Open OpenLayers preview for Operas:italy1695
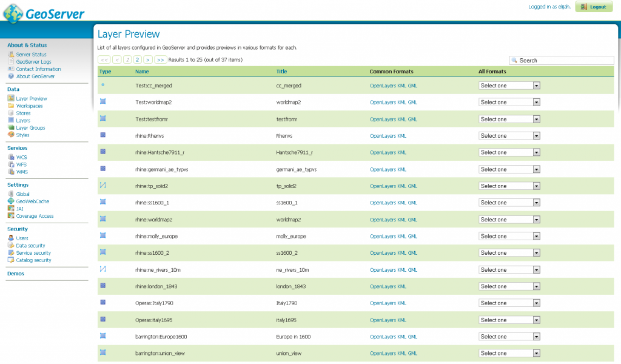 coord(383,320)
